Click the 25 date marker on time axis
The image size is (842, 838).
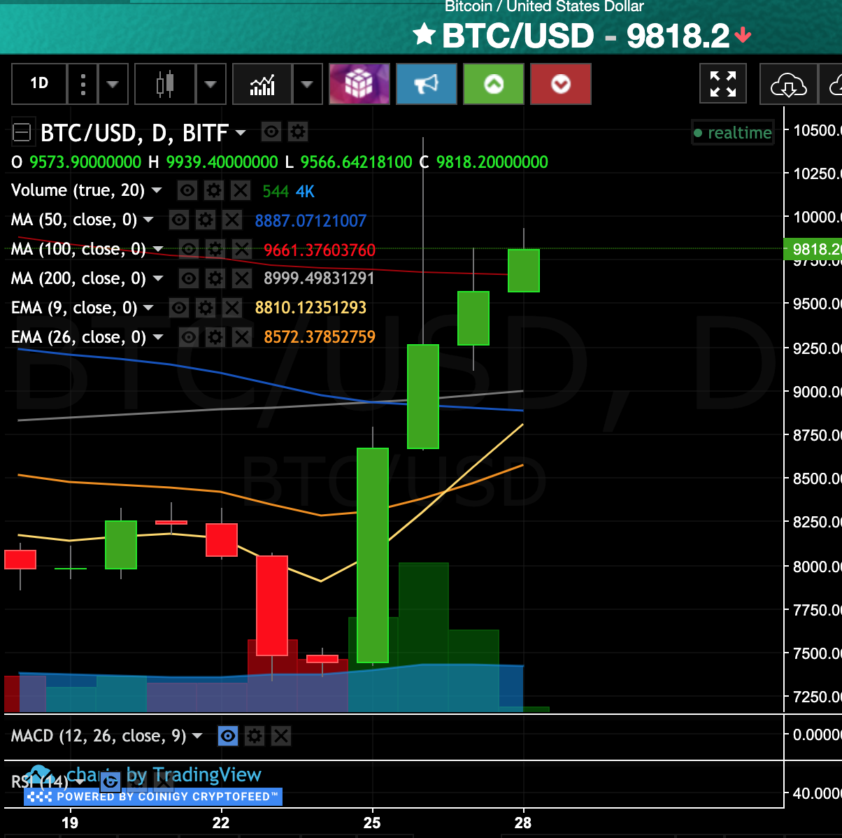pos(372,823)
